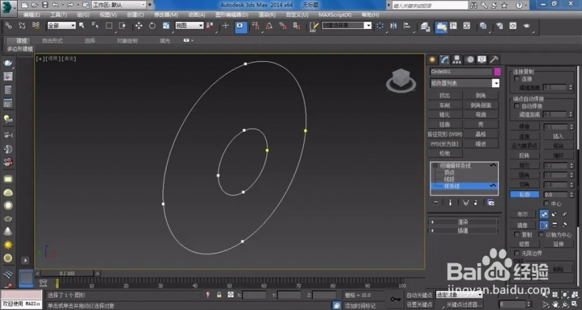The image size is (582, 310).
Task: Open the 工作区: 默认 workspace dropdown
Action: pos(119,5)
